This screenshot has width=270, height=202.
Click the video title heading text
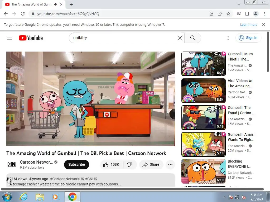(x=86, y=153)
